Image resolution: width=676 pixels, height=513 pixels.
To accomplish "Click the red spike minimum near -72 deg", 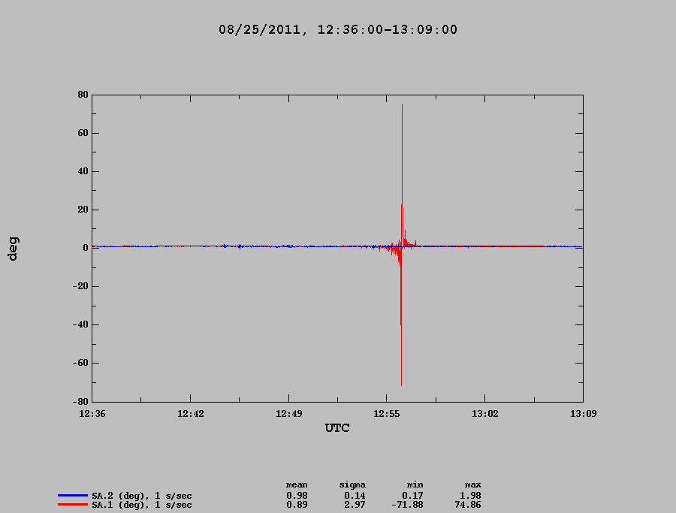I will (401, 385).
